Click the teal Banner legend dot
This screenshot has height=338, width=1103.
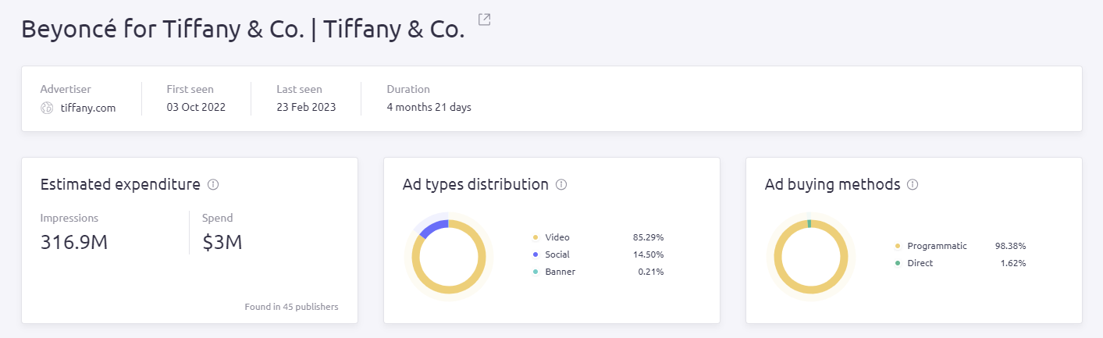[535, 272]
